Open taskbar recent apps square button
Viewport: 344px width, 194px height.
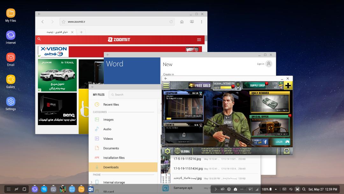(x=24, y=189)
